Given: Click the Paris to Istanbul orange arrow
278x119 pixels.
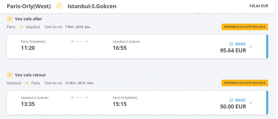Looking at the screenshot, I should click(x=21, y=27).
